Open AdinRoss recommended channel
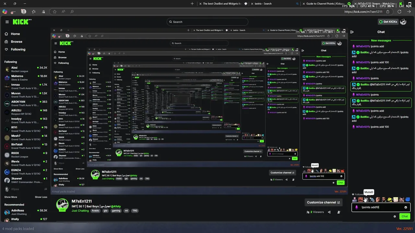Image resolution: width=415 pixels, height=233 pixels. (25, 212)
